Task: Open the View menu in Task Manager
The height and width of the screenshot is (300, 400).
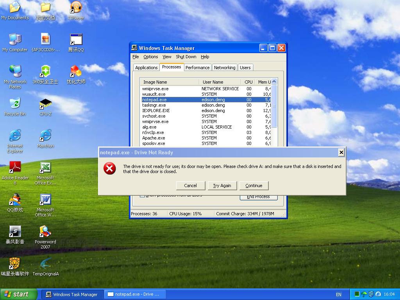Action: point(167,57)
